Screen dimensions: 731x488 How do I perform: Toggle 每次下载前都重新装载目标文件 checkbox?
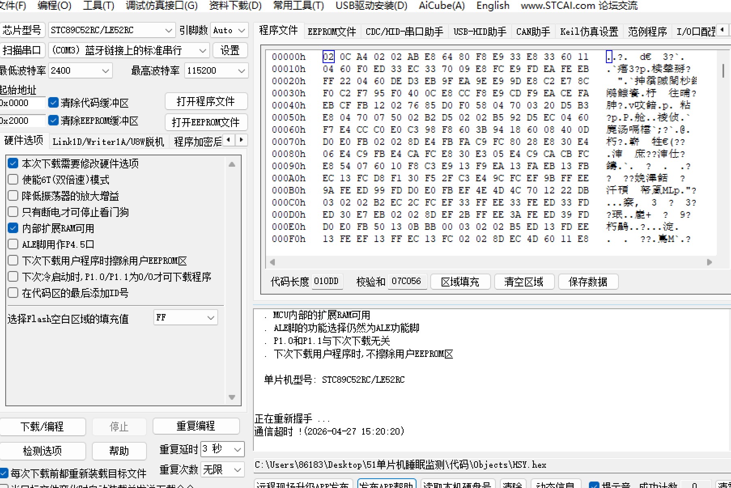[x=4, y=473]
